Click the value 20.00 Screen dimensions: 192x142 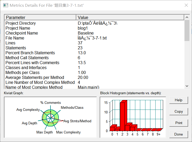(x=83, y=77)
